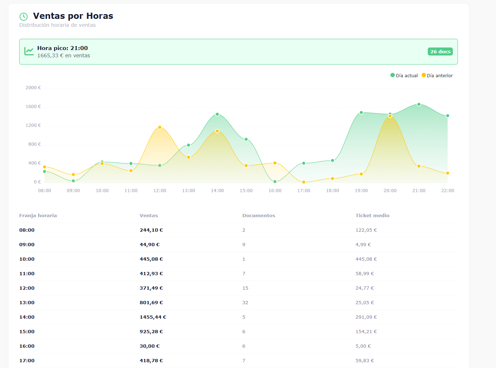Select the 08:00 row in the table

pyautogui.click(x=27, y=230)
